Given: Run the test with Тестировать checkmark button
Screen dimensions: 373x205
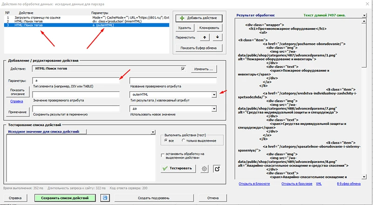Looking at the screenshot, I should pos(178,168).
